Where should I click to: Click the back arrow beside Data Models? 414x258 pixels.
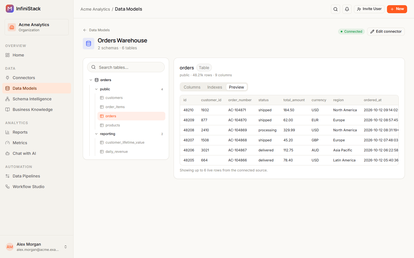point(85,30)
